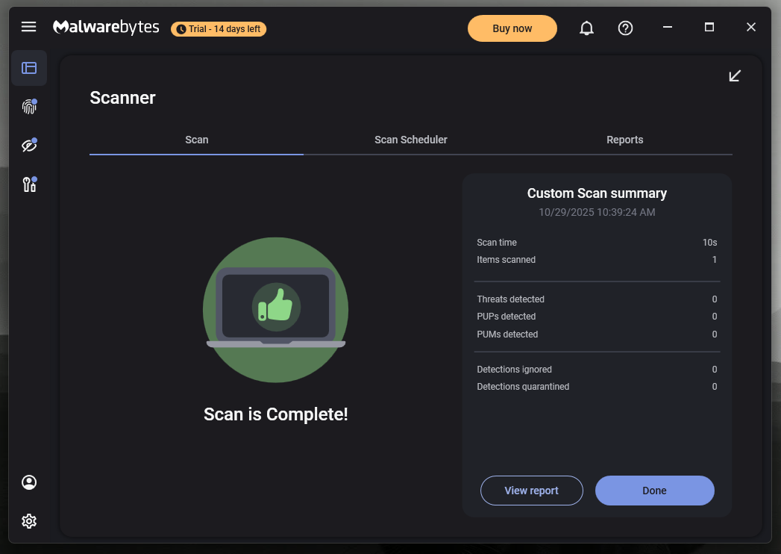Open the fingerprint identity protection icon
The width and height of the screenshot is (781, 554).
(29, 106)
